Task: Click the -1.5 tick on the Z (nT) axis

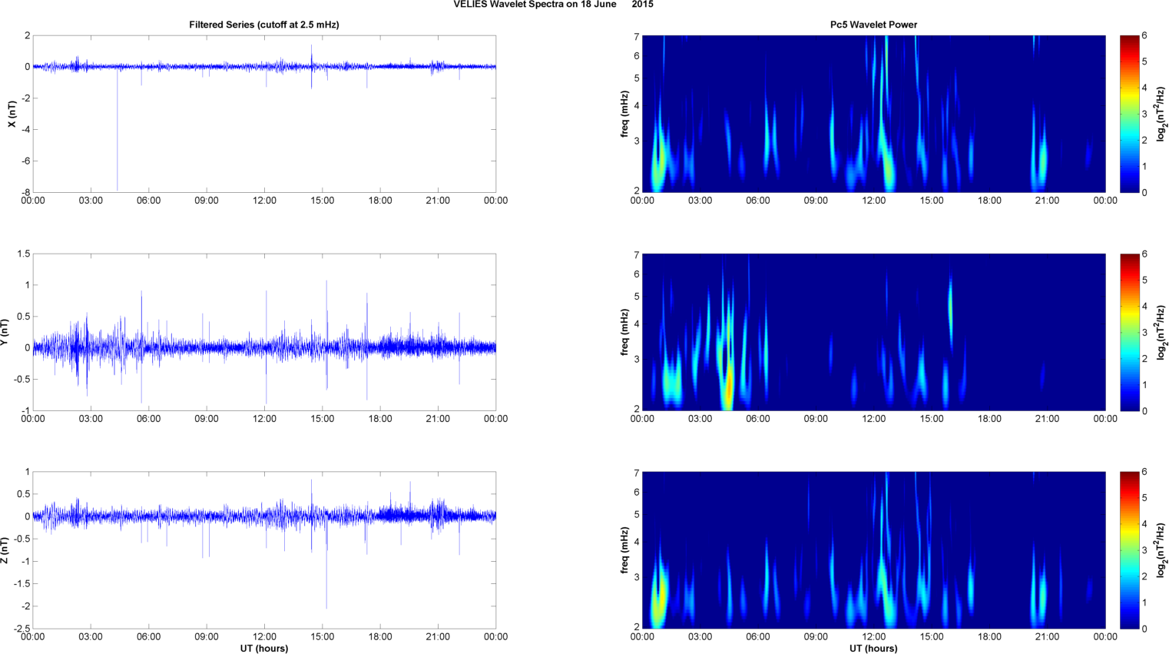Action: (22, 584)
